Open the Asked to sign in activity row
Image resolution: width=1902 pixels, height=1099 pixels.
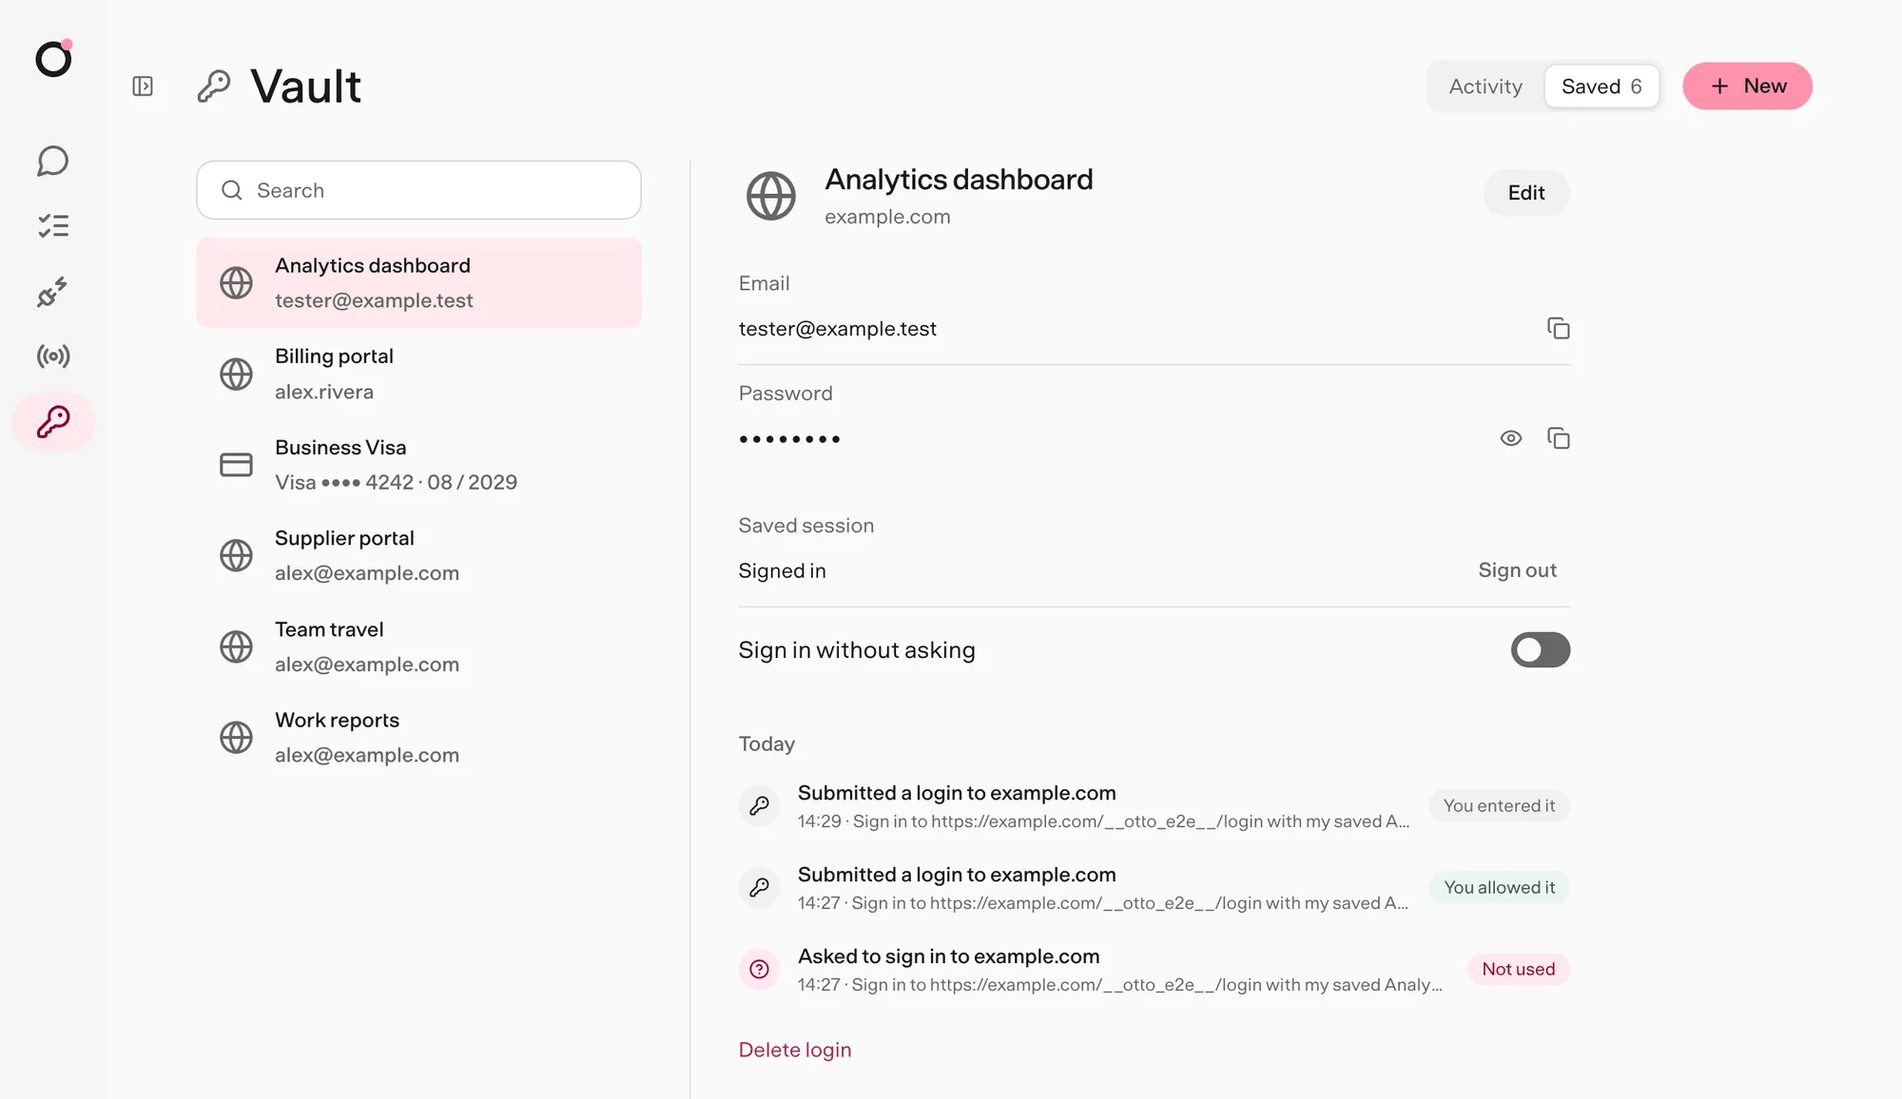pos(1154,970)
